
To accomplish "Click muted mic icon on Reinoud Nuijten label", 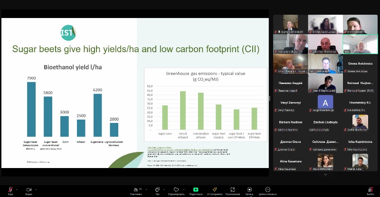I will pos(345,91).
